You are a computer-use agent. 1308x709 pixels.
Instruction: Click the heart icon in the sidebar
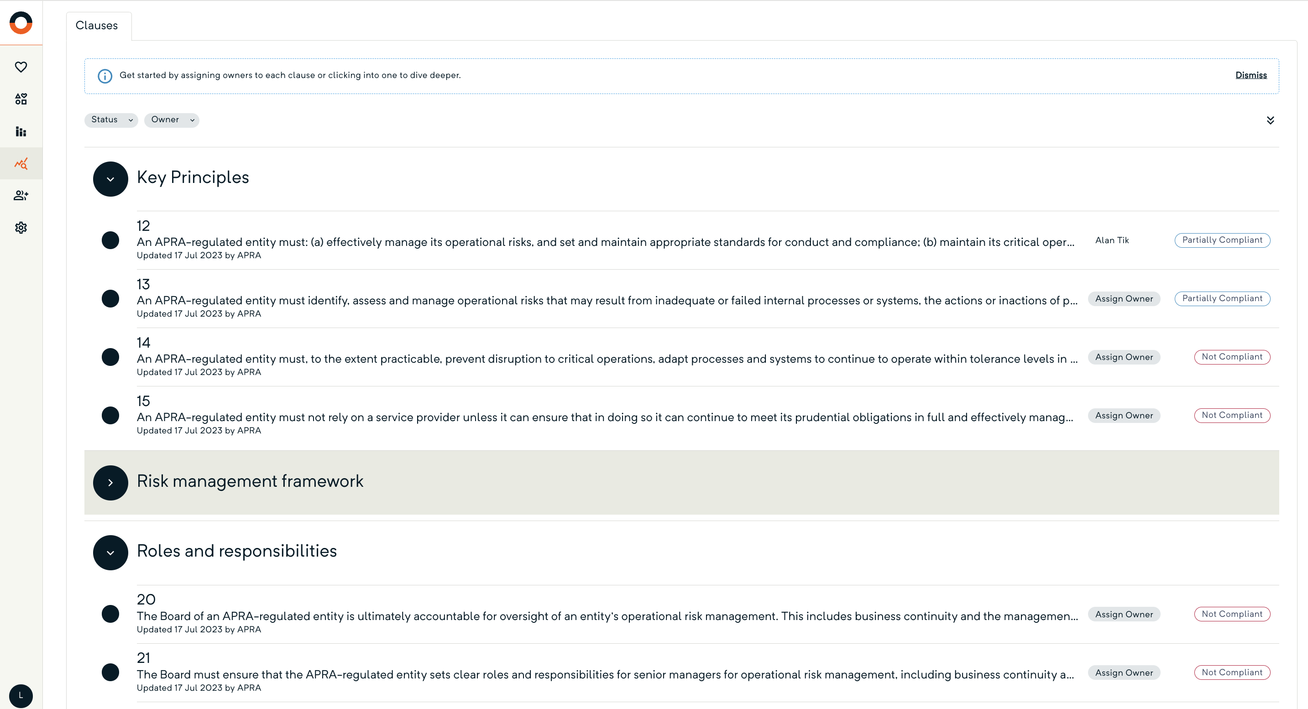(x=21, y=67)
